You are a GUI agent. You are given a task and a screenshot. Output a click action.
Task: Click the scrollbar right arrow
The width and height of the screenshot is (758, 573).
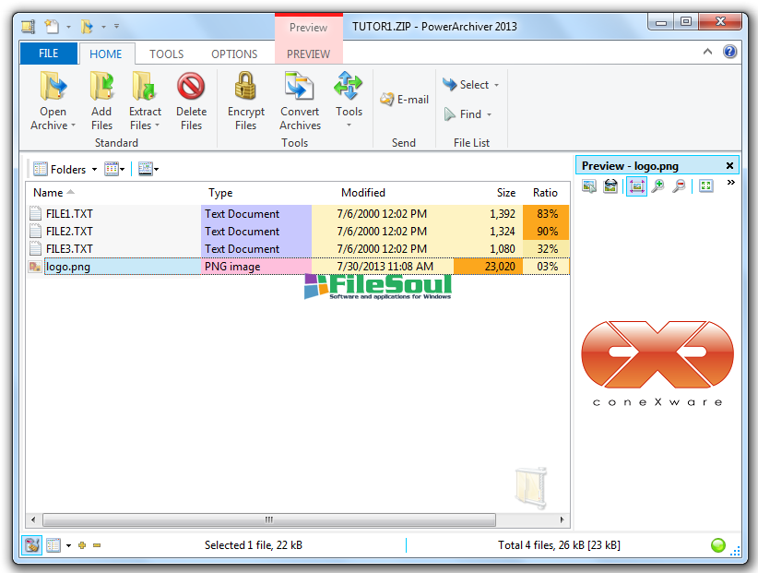(562, 519)
